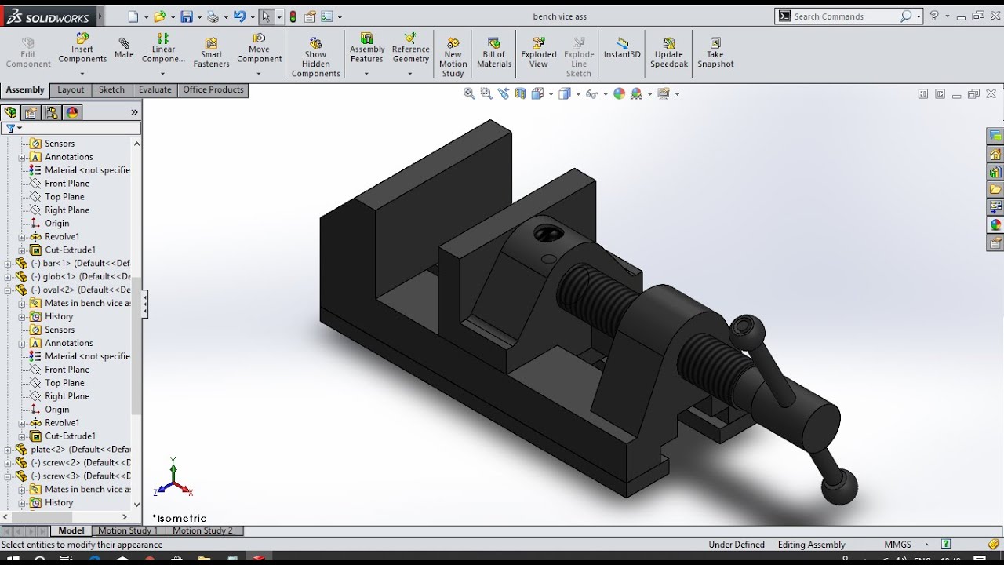1004x565 pixels.
Task: Click inside the Search Commands field
Action: point(845,16)
